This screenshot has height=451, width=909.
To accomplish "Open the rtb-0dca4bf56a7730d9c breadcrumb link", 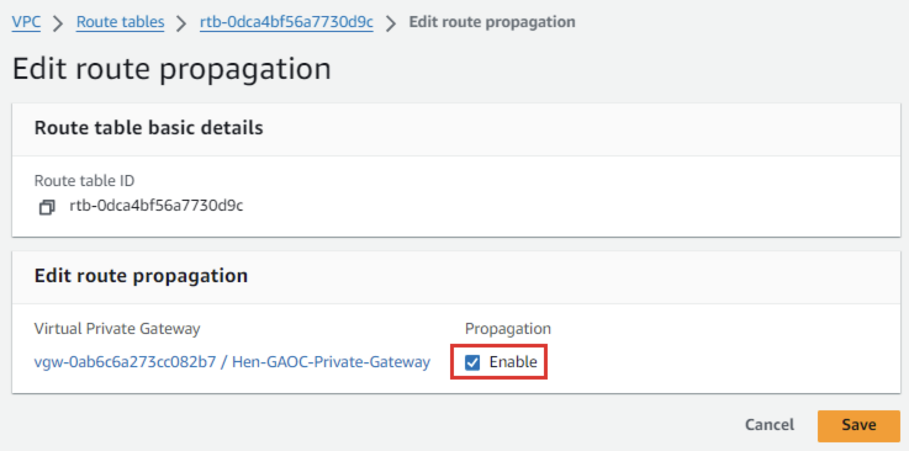I will tap(286, 22).
